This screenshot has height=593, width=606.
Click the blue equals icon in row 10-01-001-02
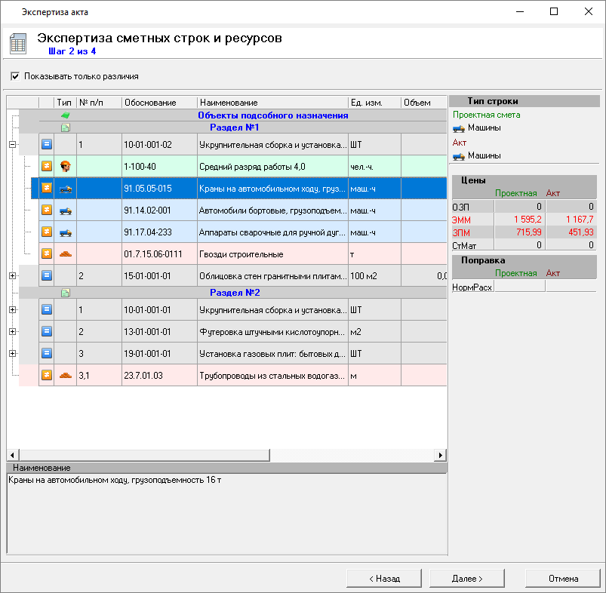(46, 145)
